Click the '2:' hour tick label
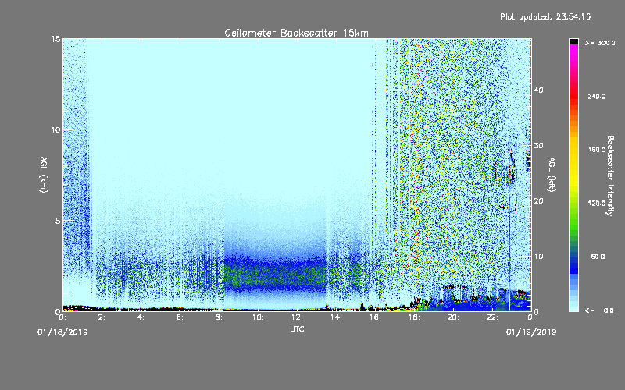The height and width of the screenshot is (390, 625). pyautogui.click(x=102, y=317)
